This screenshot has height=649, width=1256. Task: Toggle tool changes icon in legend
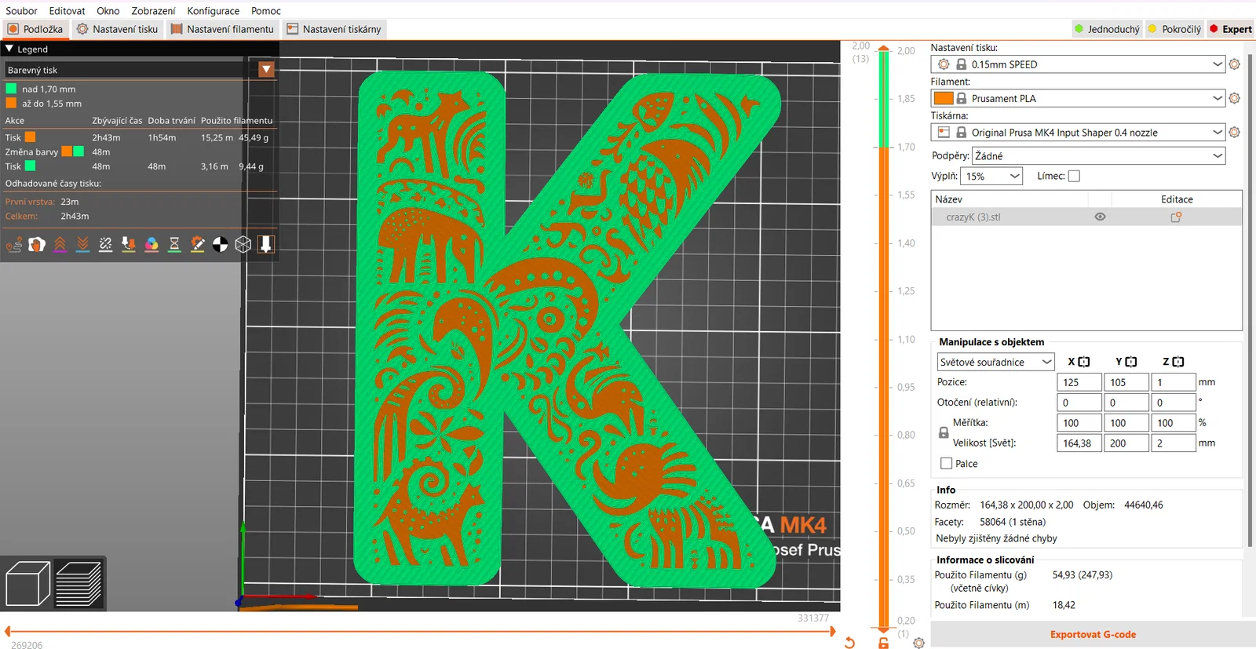coord(129,245)
